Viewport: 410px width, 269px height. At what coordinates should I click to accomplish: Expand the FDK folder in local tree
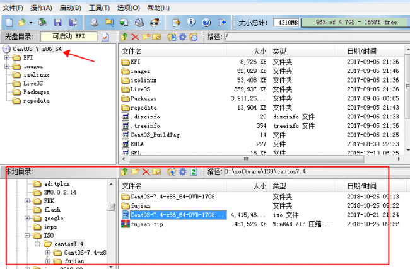click(x=27, y=201)
